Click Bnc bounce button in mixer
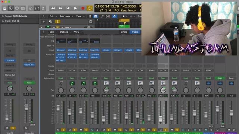Viewport: 239px width, 134px height. click(x=223, y=127)
